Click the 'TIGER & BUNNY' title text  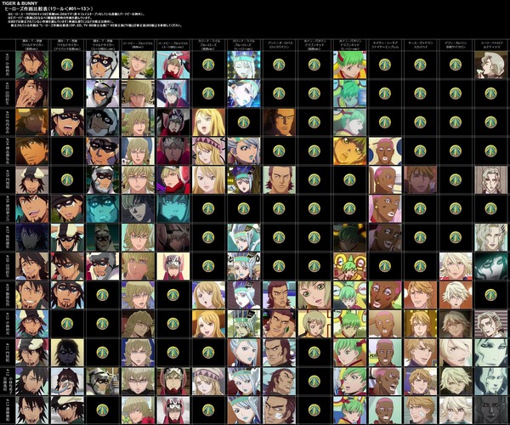(20, 3)
